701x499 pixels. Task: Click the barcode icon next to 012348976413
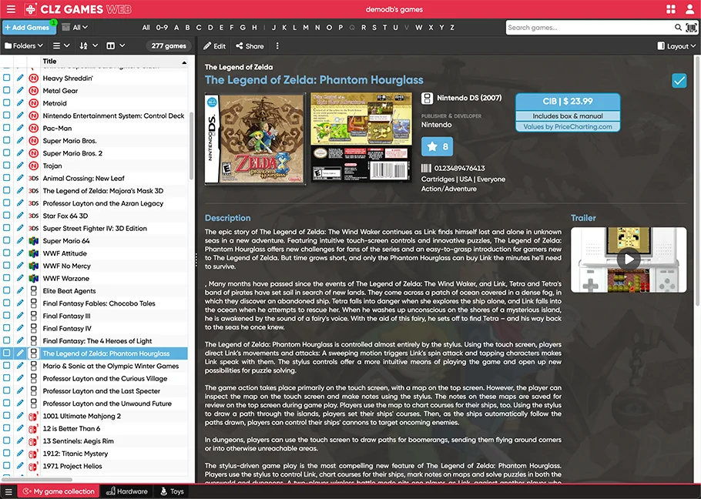426,168
